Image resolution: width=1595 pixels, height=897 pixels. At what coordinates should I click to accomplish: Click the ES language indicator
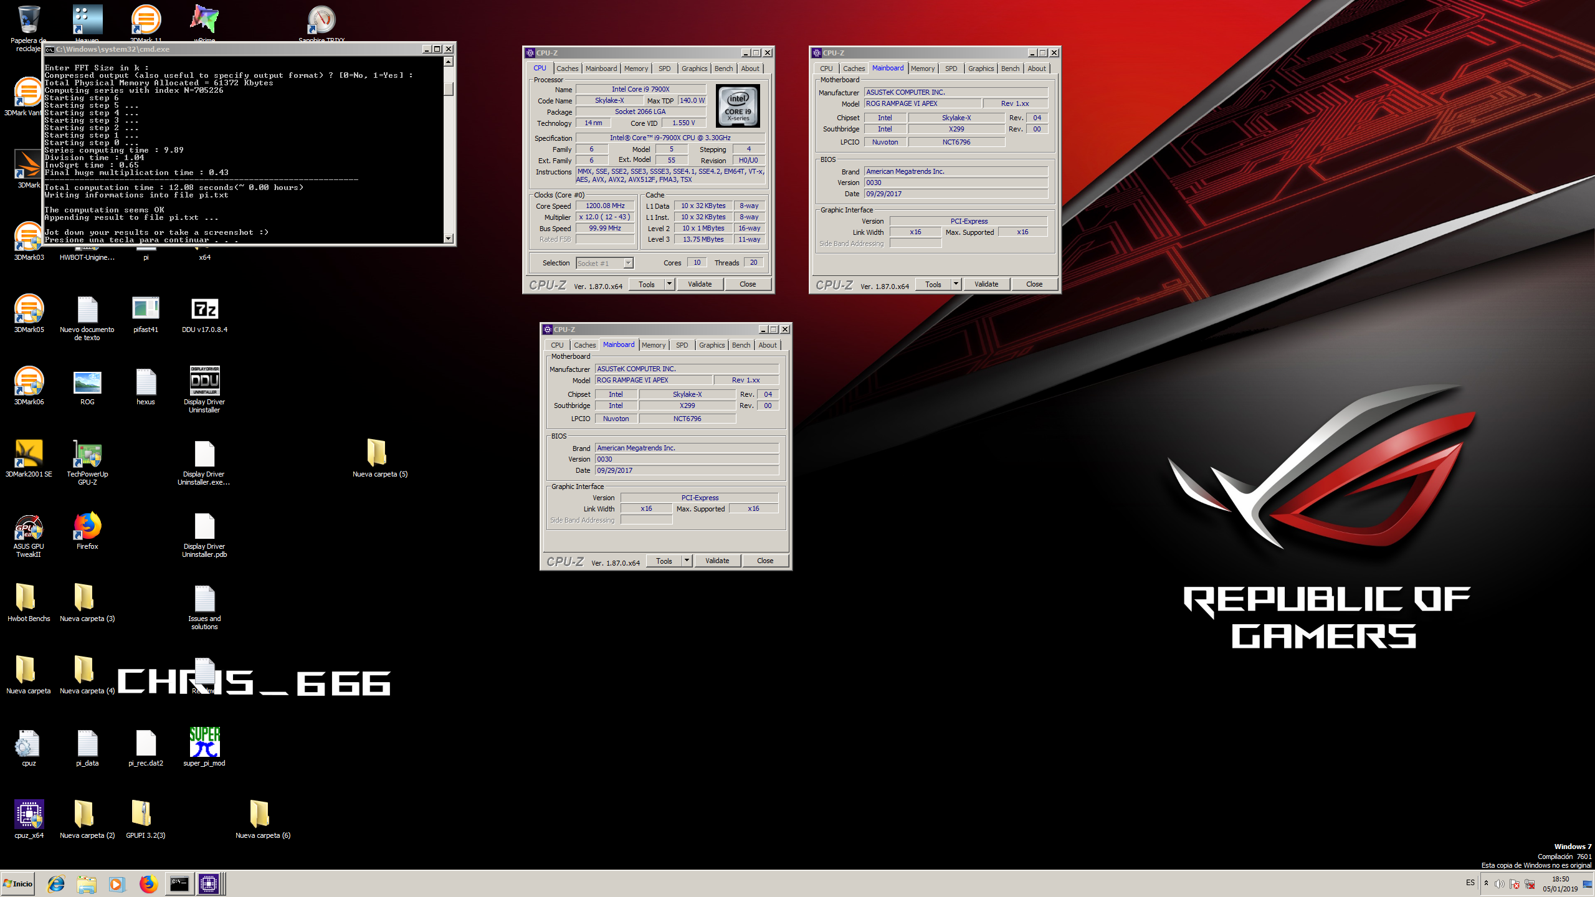coord(1470,883)
